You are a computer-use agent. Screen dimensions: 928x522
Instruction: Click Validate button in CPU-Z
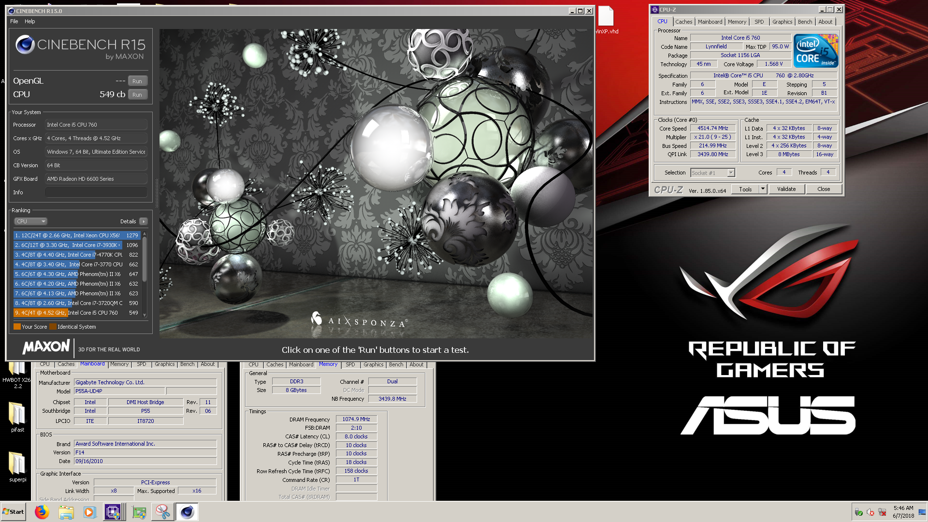click(x=786, y=189)
